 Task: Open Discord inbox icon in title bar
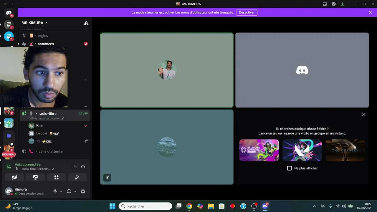pos(325,4)
